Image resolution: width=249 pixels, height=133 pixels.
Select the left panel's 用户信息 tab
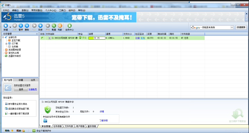(8, 80)
